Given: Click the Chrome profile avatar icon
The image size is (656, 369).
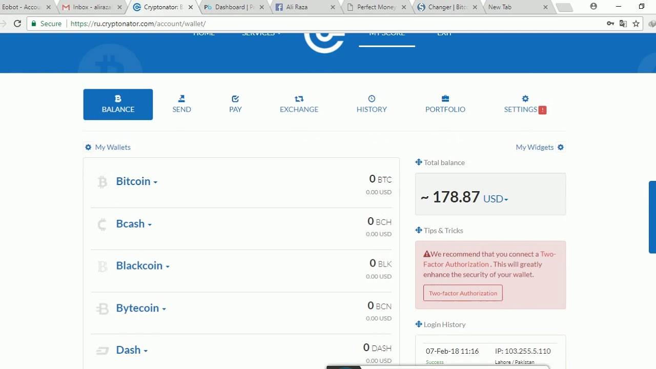Looking at the screenshot, I should point(593,7).
